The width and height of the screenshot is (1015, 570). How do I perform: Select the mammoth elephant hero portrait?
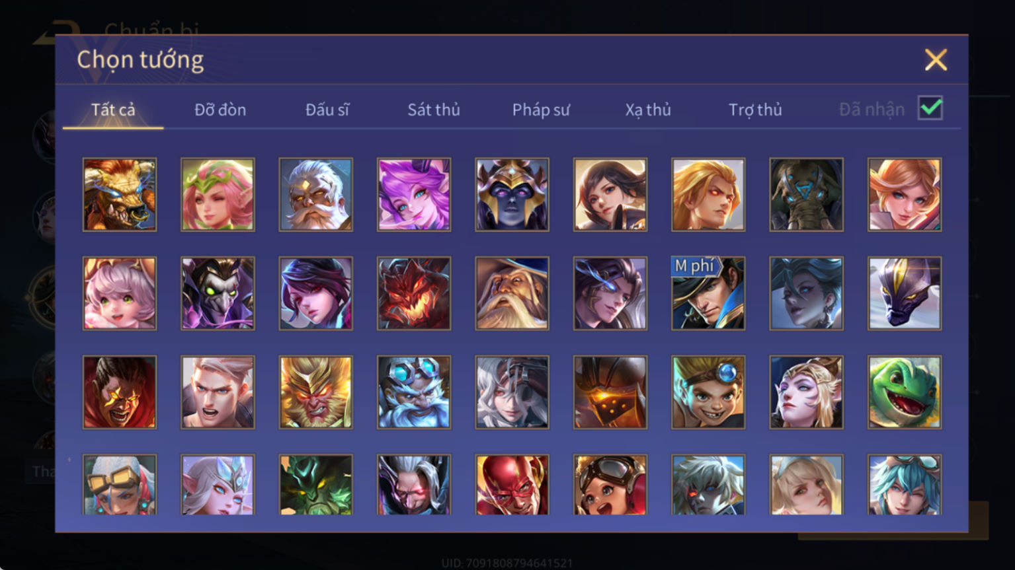(x=806, y=195)
